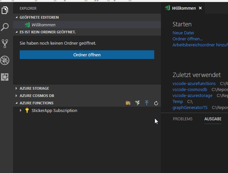Click the Explorer panel title
The height and width of the screenshot is (173, 228).
(x=28, y=8)
